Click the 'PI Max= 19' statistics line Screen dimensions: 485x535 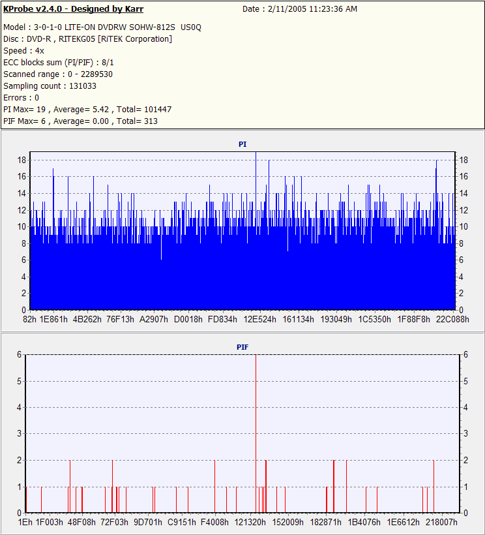[x=87, y=110]
